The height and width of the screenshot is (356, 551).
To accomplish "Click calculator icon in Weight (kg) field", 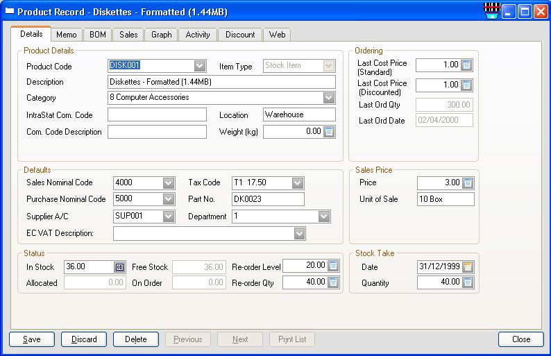I will pyautogui.click(x=329, y=132).
